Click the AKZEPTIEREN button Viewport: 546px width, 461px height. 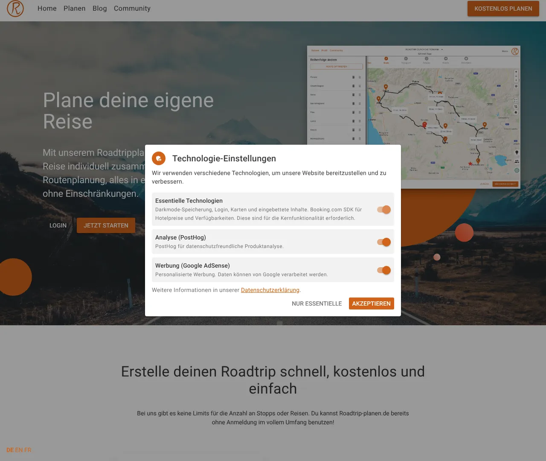tap(371, 303)
